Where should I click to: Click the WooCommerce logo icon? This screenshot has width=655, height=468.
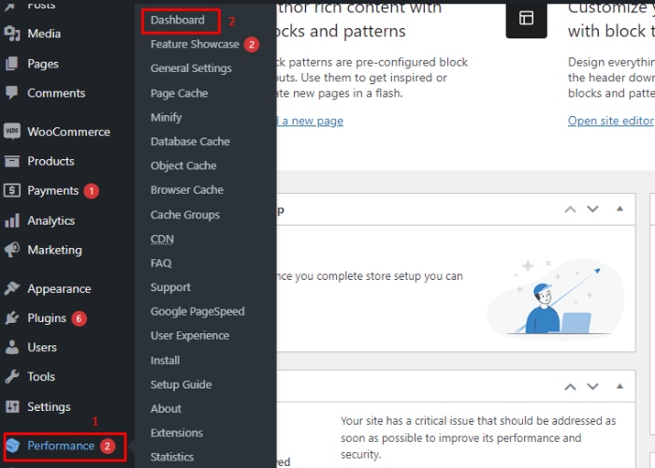pyautogui.click(x=11, y=132)
